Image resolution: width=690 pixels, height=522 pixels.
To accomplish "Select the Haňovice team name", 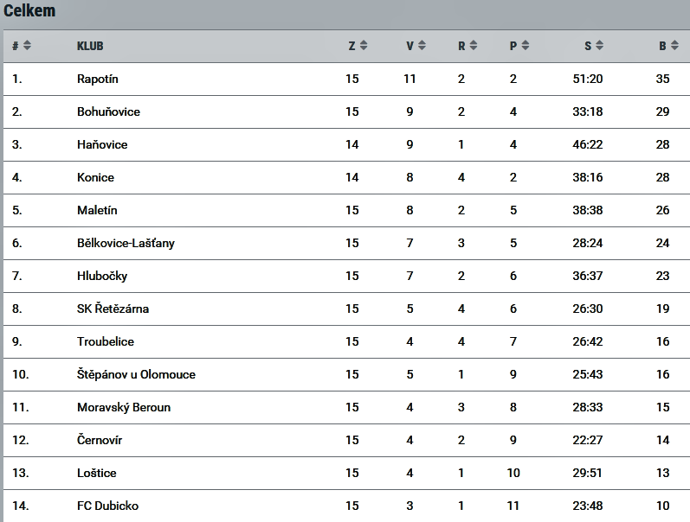I will [x=102, y=144].
